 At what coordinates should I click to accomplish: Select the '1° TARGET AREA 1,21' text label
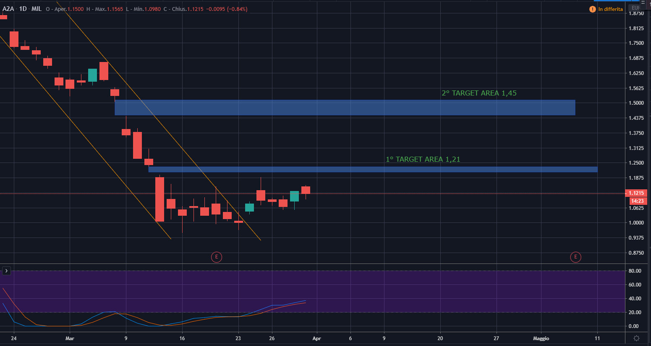[x=423, y=159]
